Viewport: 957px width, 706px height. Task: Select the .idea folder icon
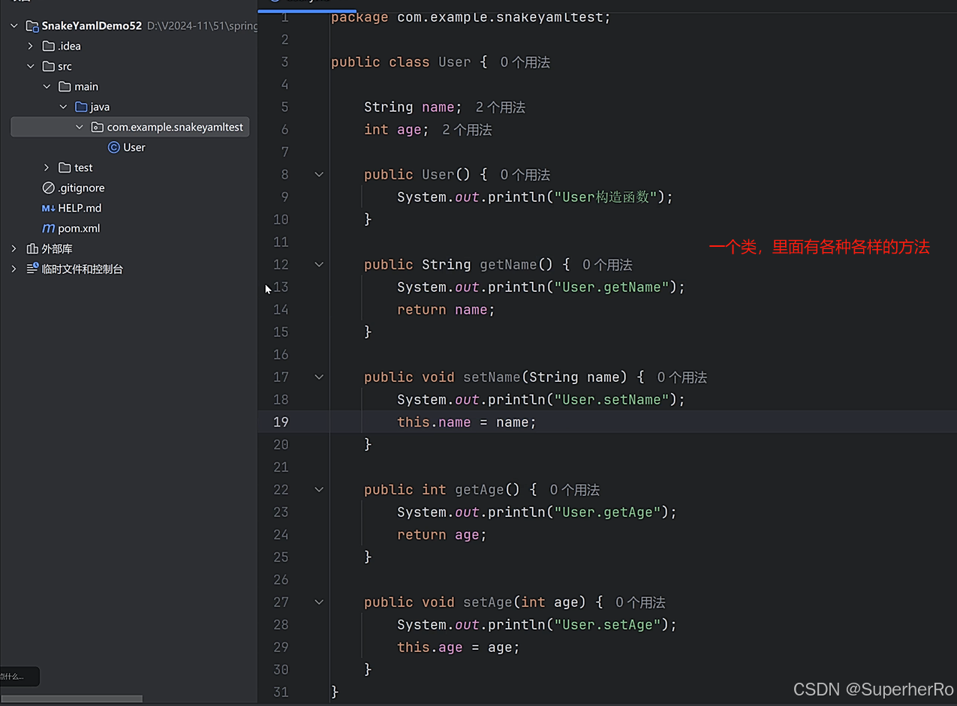(x=49, y=46)
